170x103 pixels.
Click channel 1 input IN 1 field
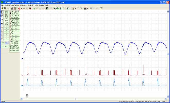click(x=6, y=13)
